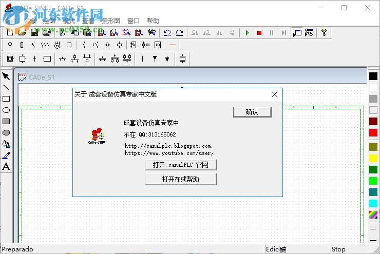Select the arrow pointer tool
Screen dimensions: 380x254
(6, 76)
